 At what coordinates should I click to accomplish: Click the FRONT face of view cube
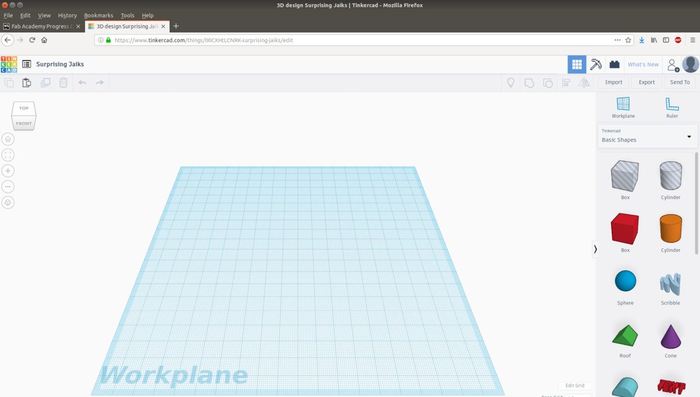[x=24, y=123]
